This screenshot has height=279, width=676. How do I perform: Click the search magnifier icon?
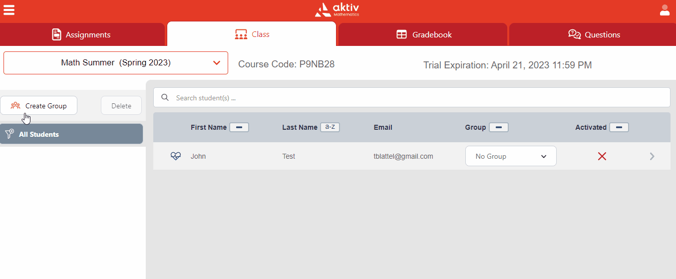coord(165,97)
